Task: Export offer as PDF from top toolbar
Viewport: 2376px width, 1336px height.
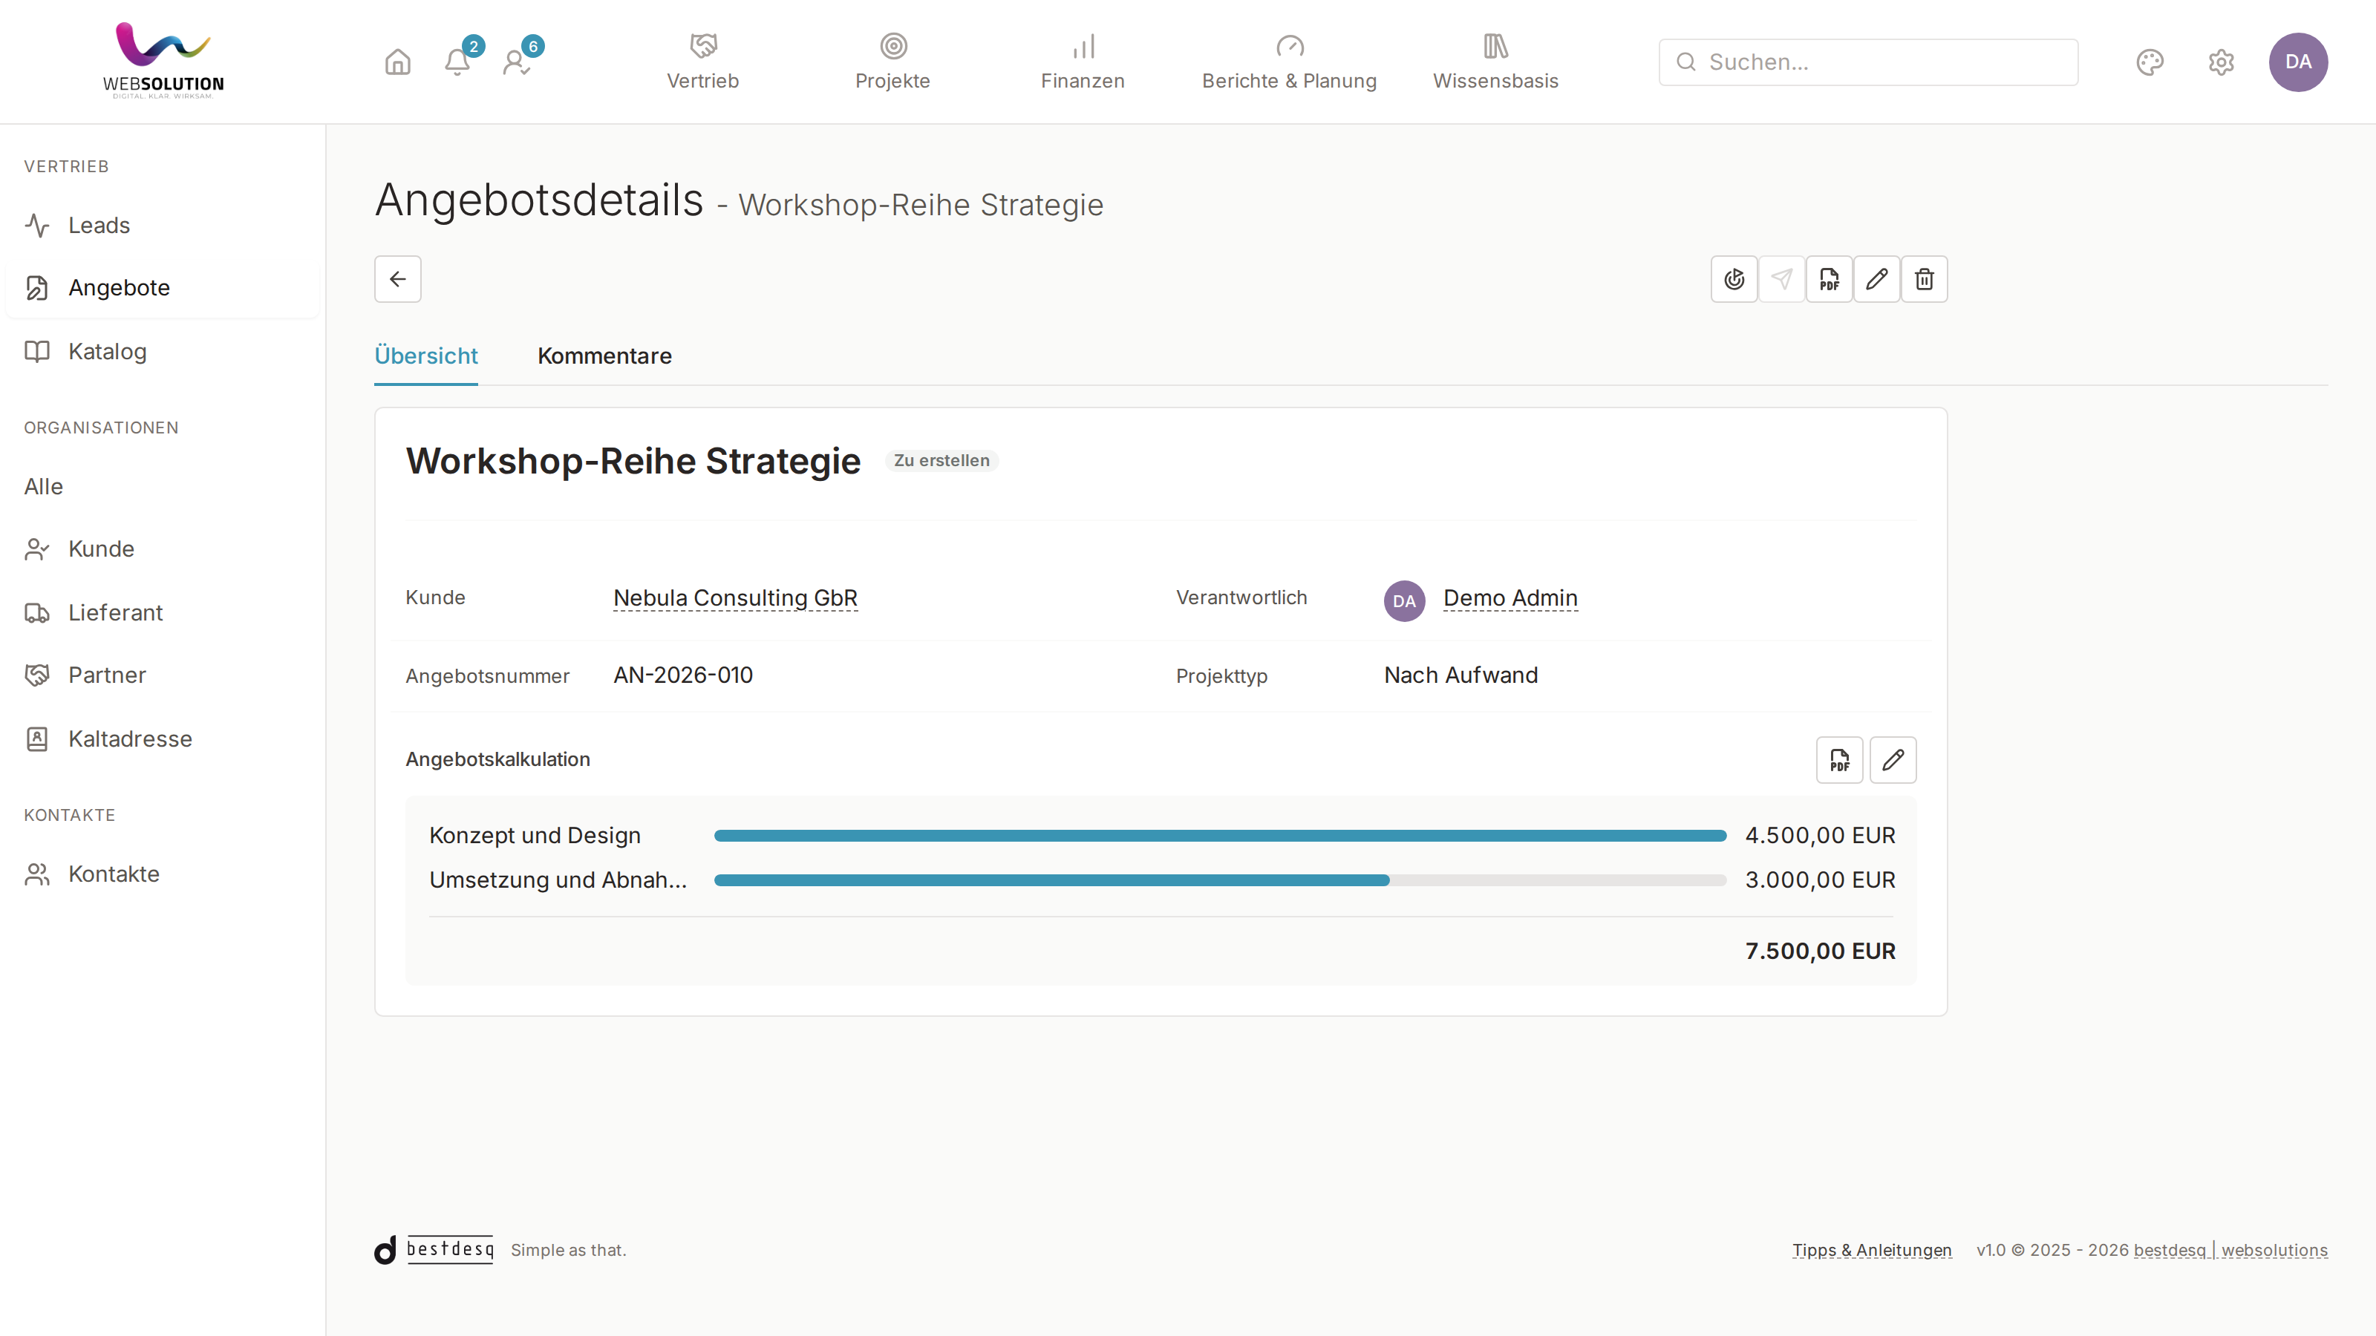Action: tap(1829, 278)
